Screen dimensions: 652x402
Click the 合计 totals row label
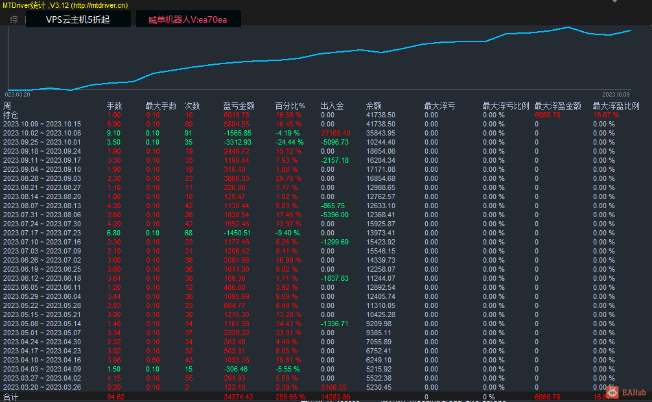(x=11, y=397)
